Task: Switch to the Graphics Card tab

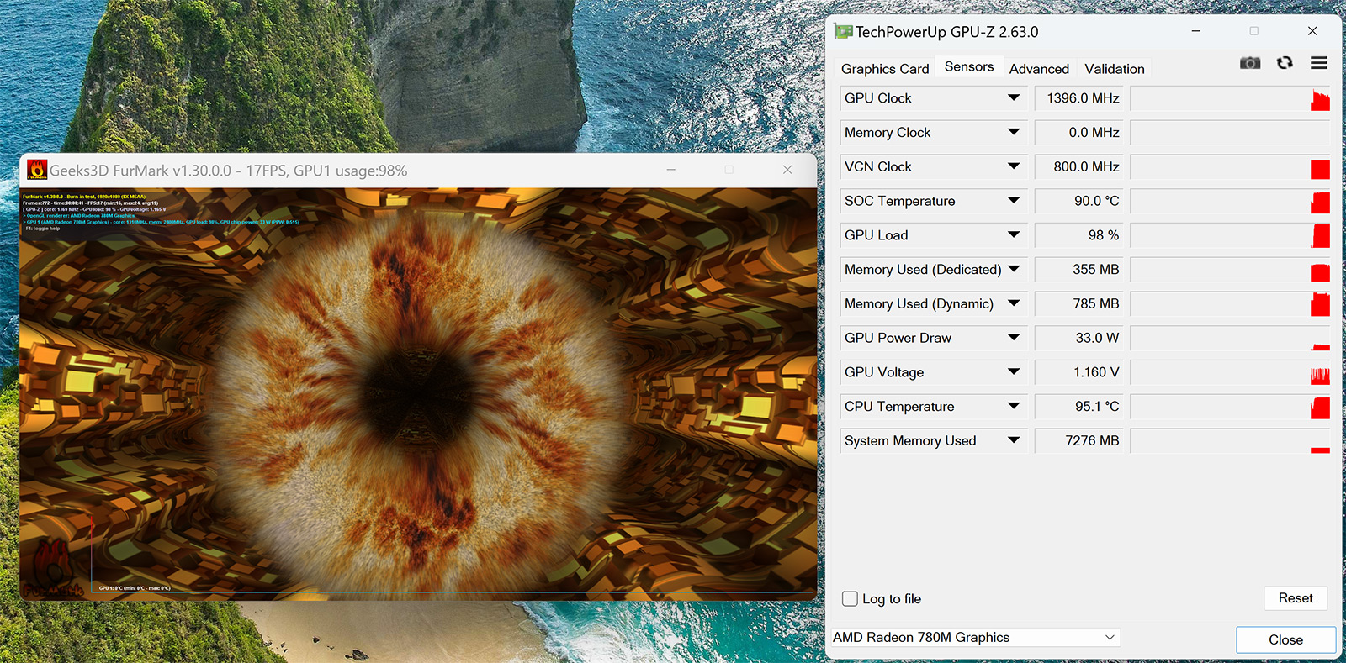Action: coord(885,69)
